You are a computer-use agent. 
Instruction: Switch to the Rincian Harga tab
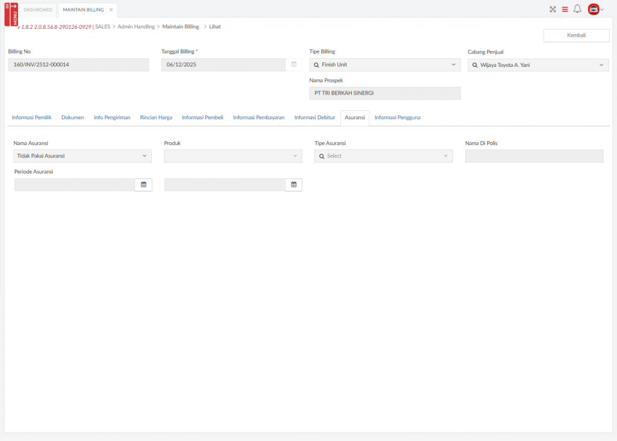tap(156, 117)
